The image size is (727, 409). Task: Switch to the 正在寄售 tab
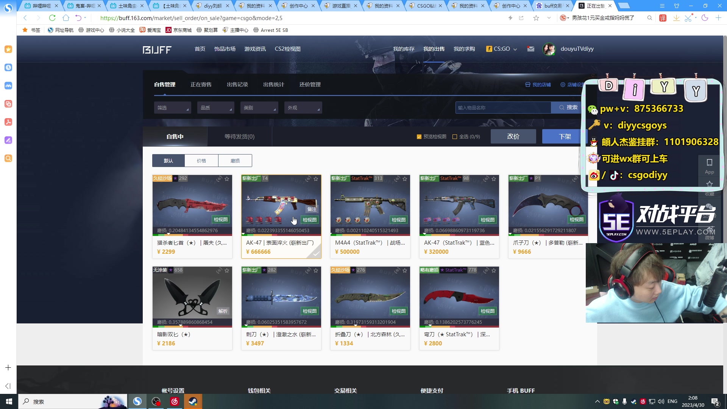[201, 84]
